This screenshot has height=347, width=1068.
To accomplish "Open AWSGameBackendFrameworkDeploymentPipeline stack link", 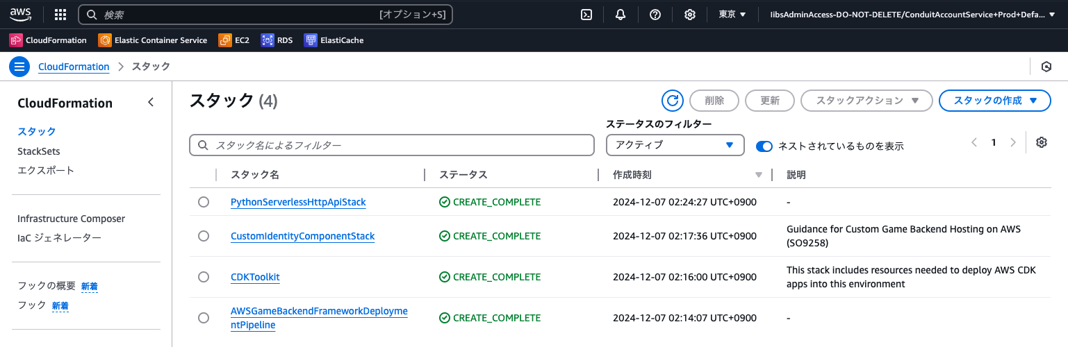I will 319,318.
